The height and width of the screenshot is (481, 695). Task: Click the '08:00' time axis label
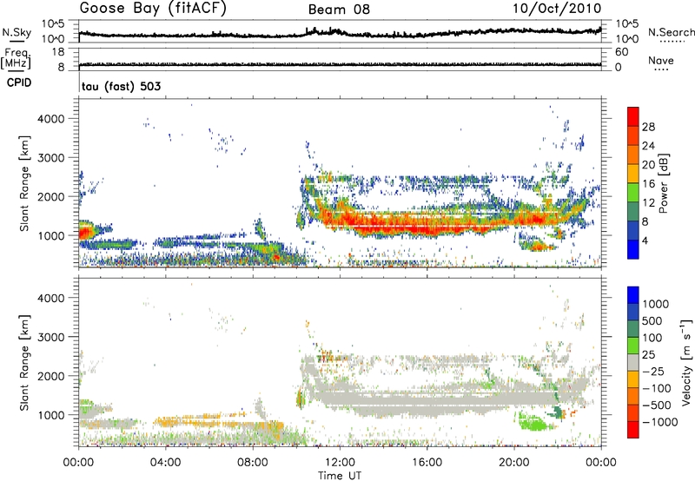[x=253, y=463]
